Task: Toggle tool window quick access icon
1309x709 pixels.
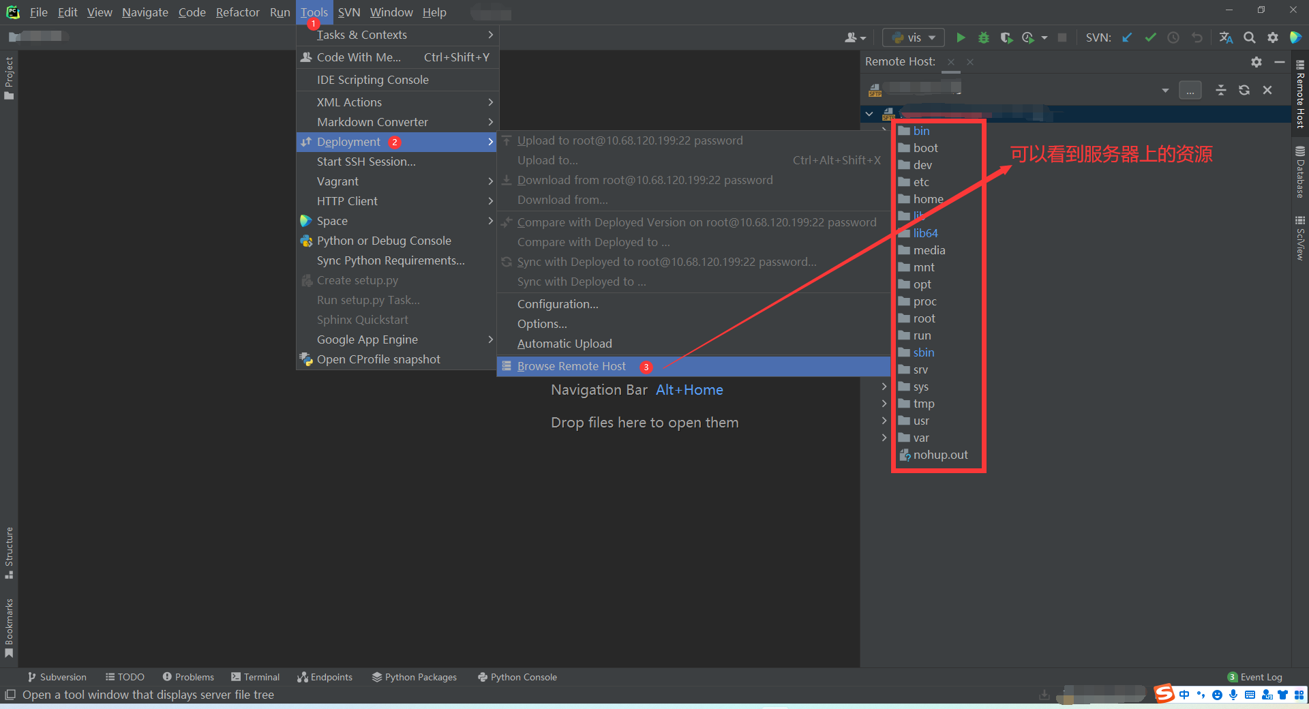Action: [10, 695]
